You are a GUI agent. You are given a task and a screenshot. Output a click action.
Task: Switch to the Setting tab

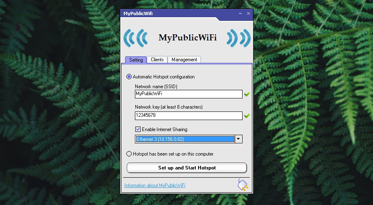click(136, 60)
